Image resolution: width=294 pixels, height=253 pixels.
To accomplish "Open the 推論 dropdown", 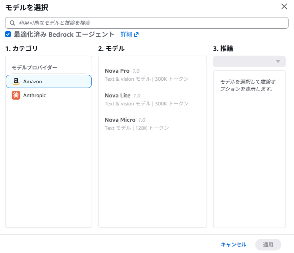I will 249,61.
